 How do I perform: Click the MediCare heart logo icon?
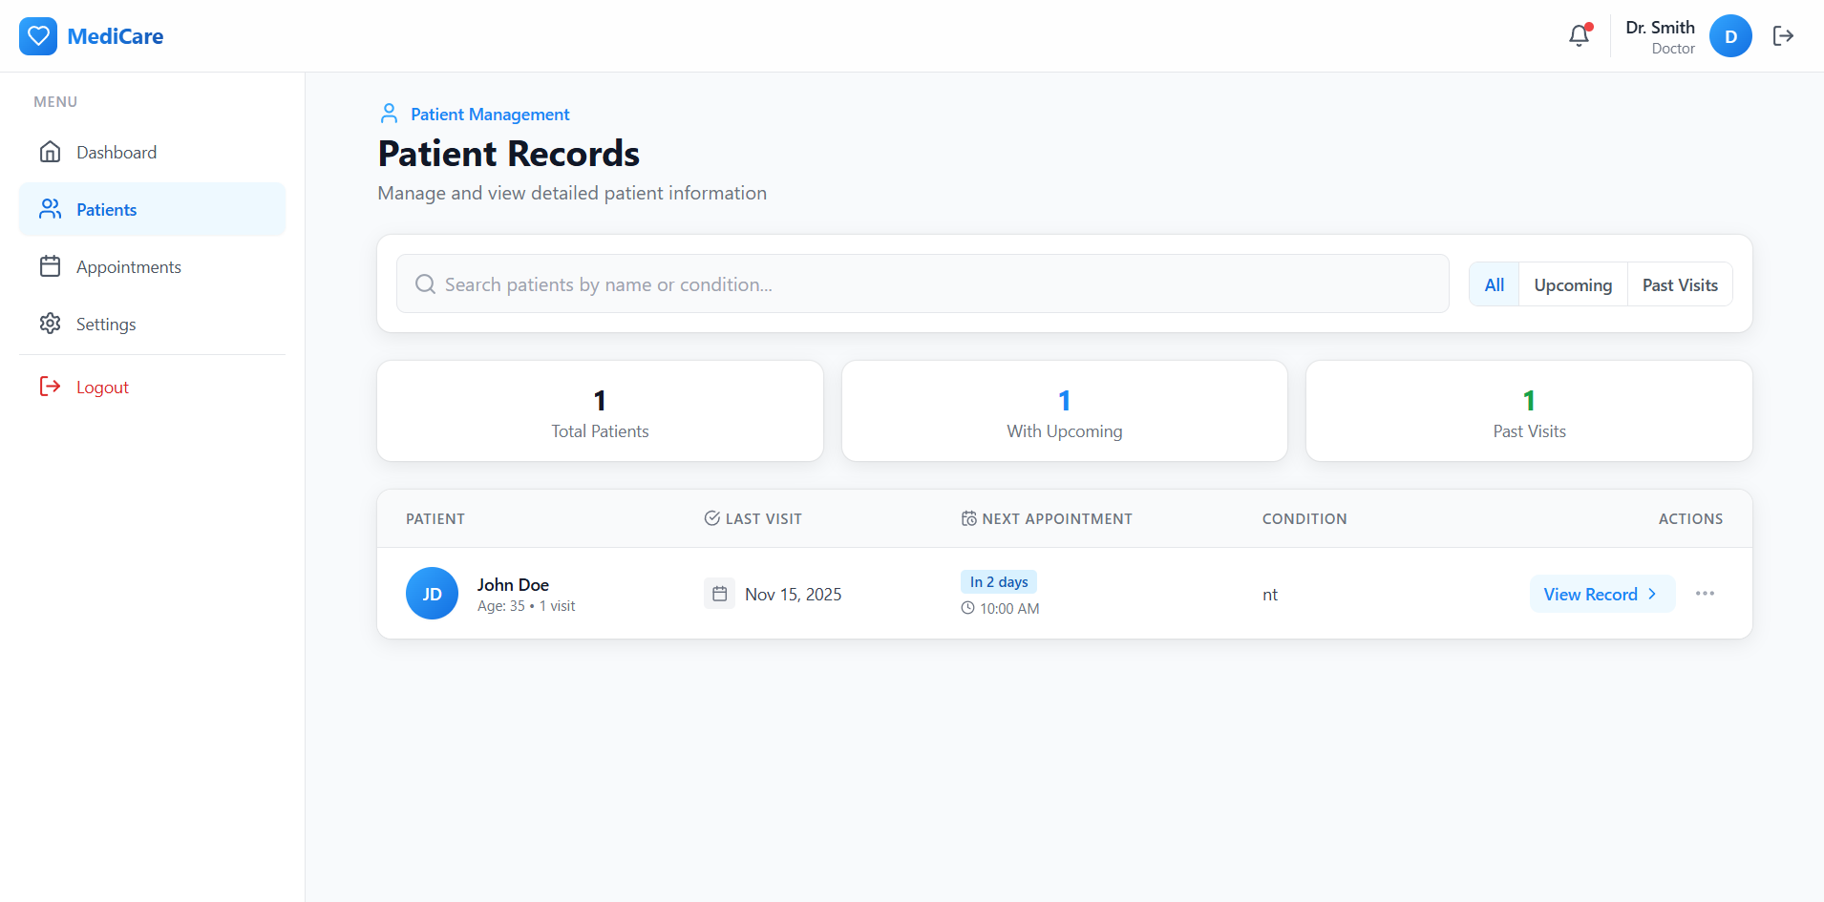click(x=38, y=36)
